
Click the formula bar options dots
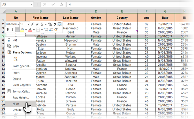[x=37, y=4]
